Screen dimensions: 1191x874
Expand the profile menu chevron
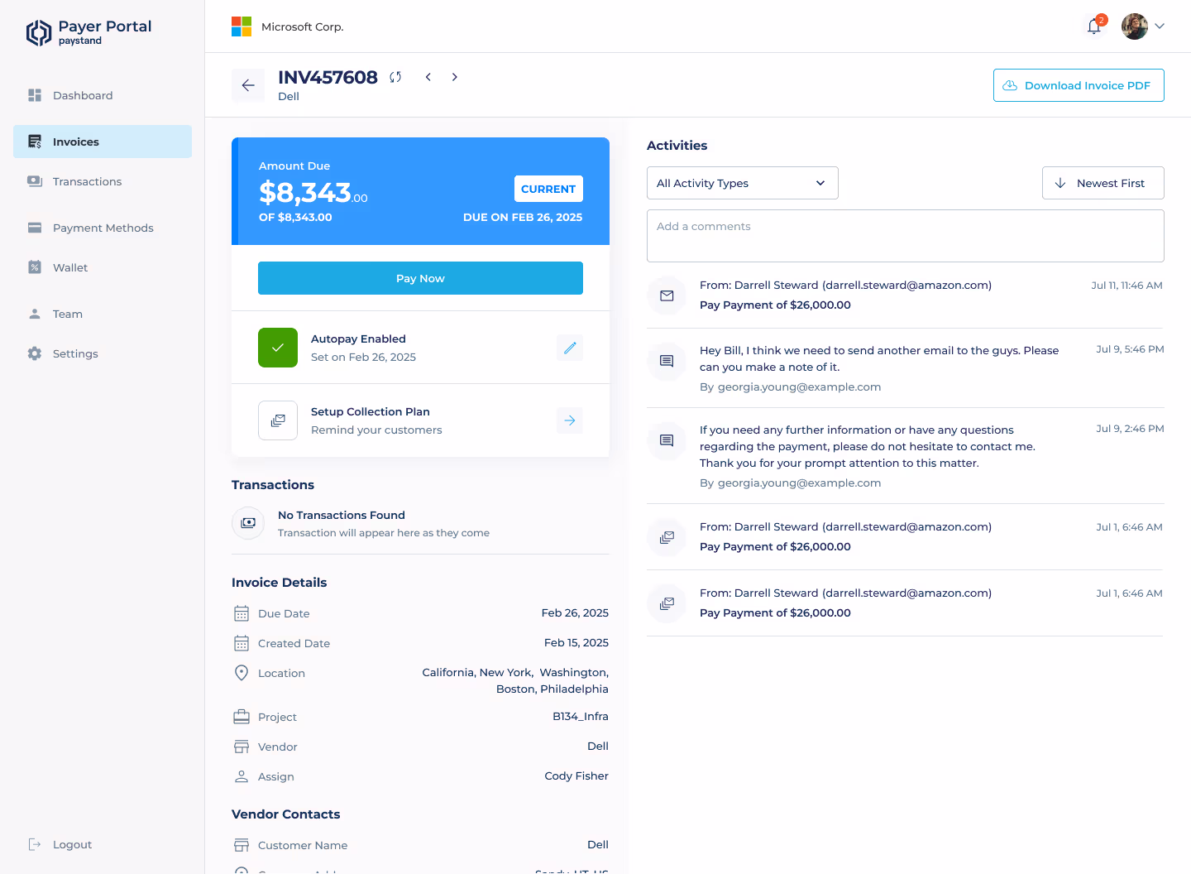point(1160,26)
